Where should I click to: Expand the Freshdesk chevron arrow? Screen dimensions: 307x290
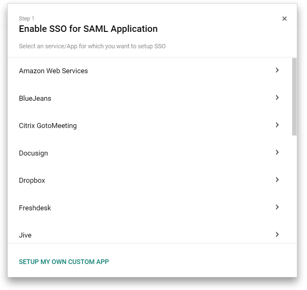[277, 207]
